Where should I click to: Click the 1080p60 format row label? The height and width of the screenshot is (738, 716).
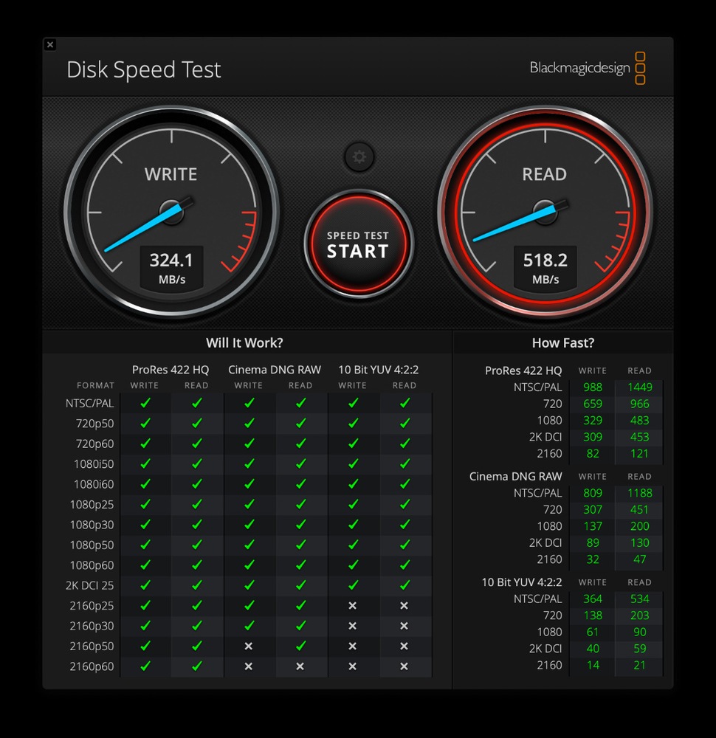[x=92, y=565]
